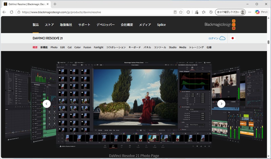Screen dimensions: 271x159
Task: Go back to the previous page
Action: tap(4, 12)
